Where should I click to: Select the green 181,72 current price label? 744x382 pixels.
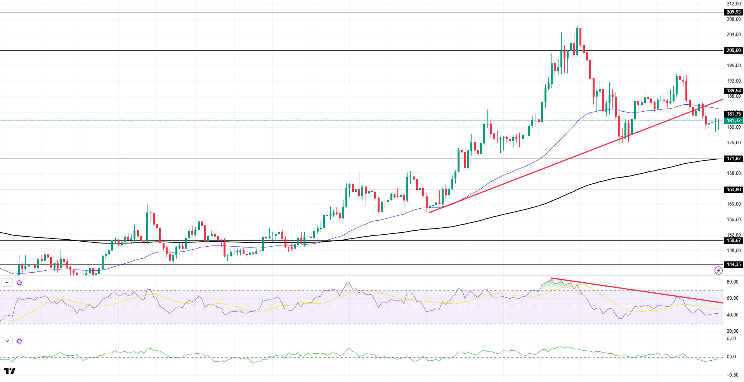point(734,121)
